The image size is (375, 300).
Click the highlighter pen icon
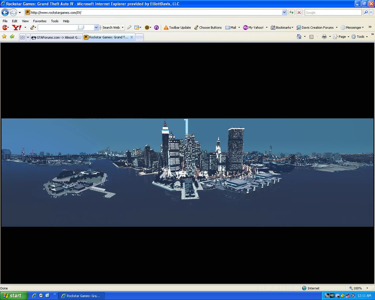pos(129,27)
